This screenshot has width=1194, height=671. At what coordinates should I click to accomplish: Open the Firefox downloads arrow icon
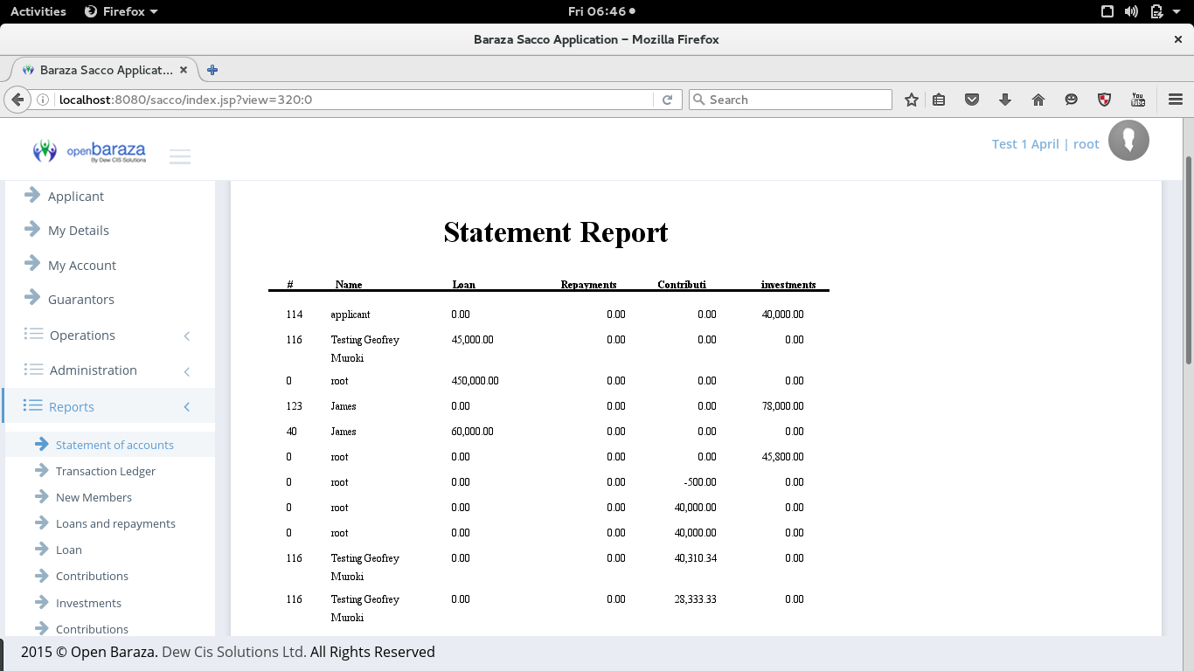pos(1004,100)
